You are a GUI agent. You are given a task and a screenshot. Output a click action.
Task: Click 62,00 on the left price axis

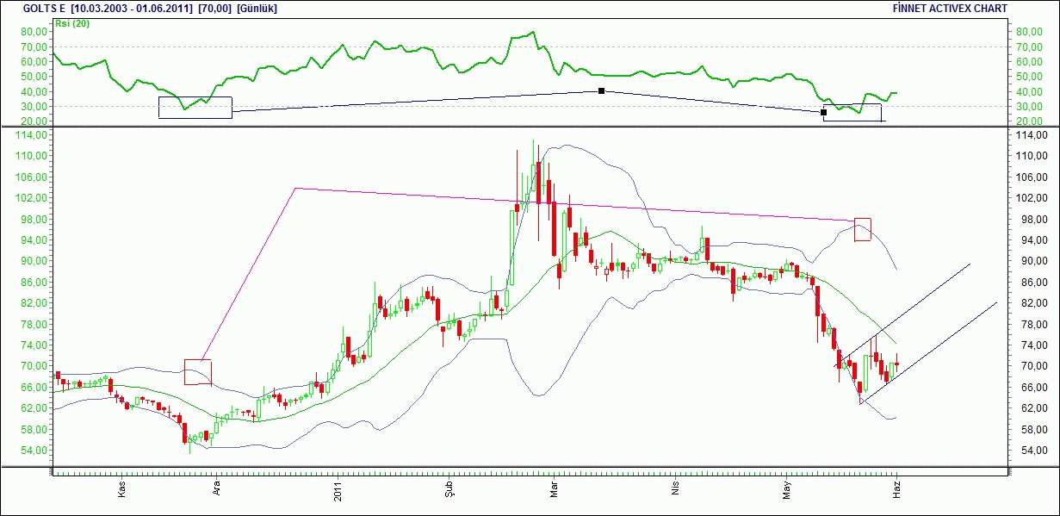(x=33, y=408)
